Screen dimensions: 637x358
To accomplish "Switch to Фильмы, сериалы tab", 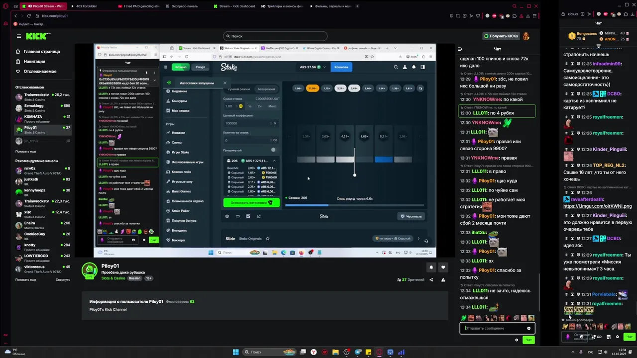I will (329, 6).
